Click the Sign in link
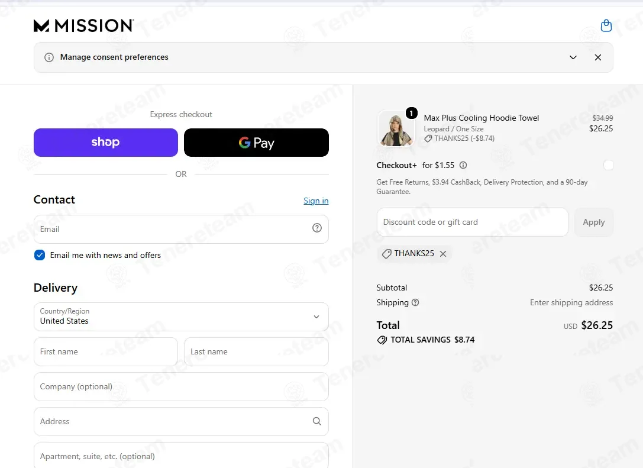 [316, 201]
